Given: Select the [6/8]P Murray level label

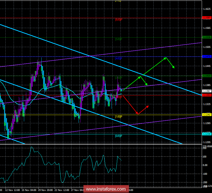Looking at the screenshot, I should (x=118, y=20).
